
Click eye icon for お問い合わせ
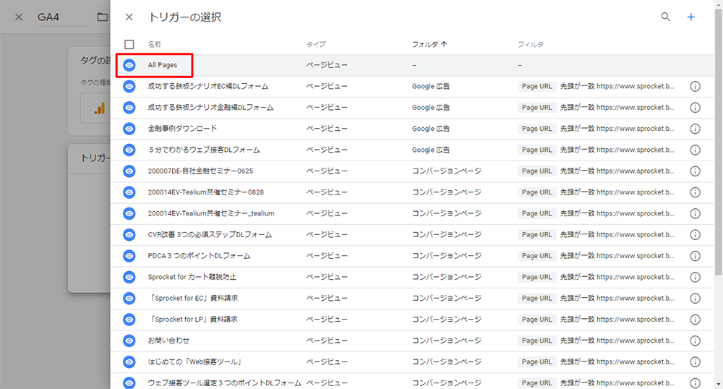[x=129, y=341]
